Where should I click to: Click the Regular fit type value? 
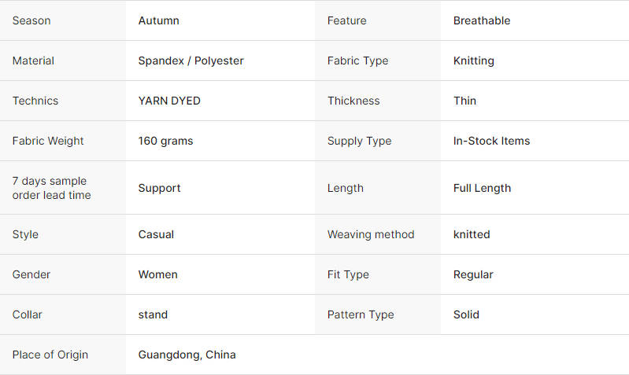coord(473,274)
